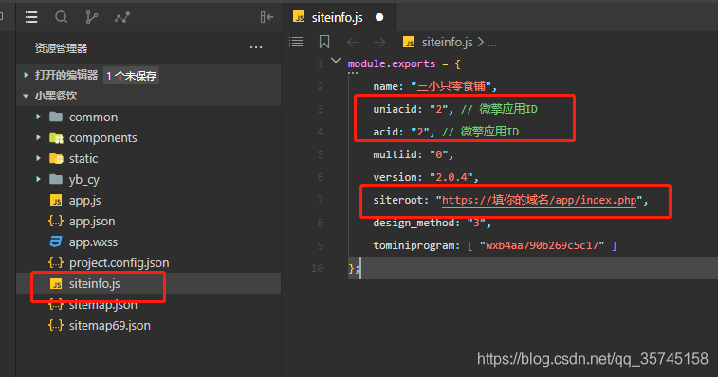718x377 pixels.
Task: Click the editor outline list icon
Action: click(x=296, y=42)
